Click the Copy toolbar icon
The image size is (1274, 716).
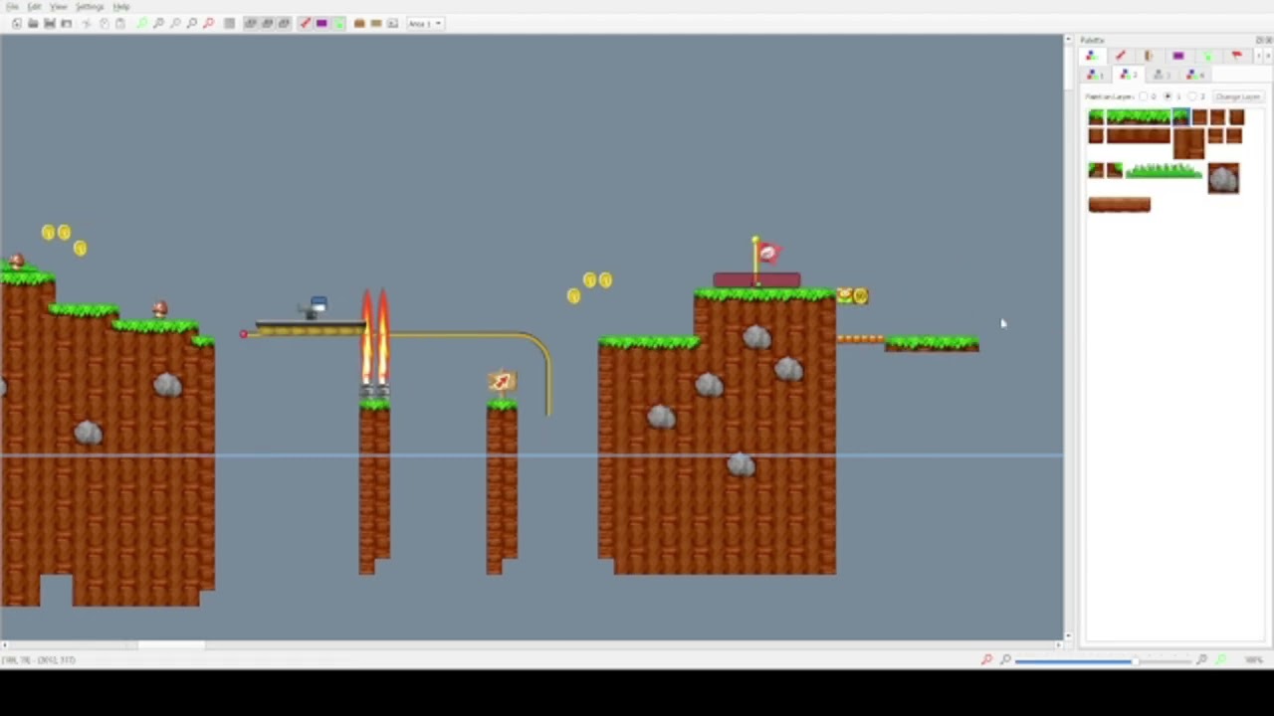click(104, 23)
